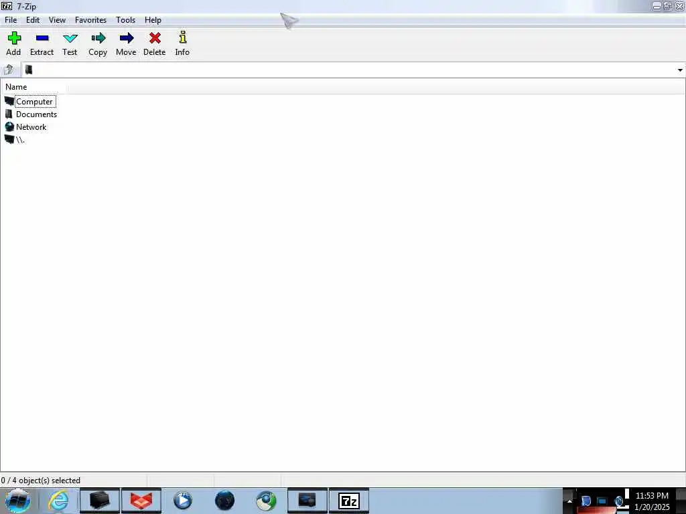
Task: Open the Edit menu
Action: click(33, 20)
